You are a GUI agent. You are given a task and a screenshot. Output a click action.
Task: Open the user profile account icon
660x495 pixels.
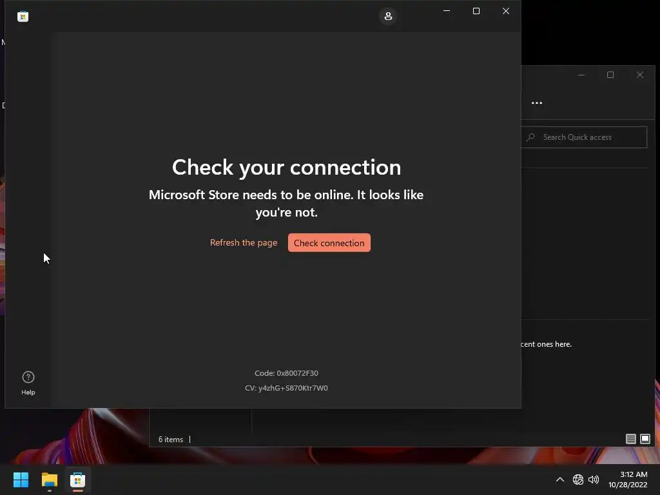[x=388, y=16]
